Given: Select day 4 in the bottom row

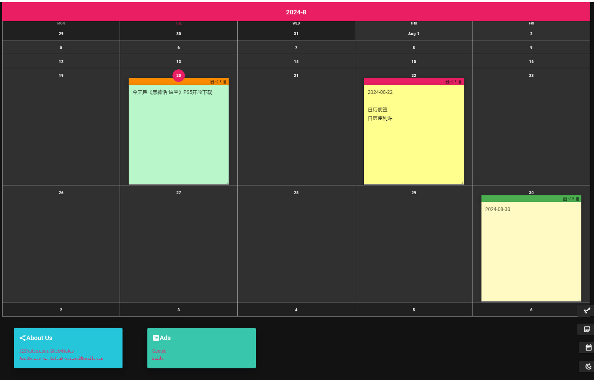Looking at the screenshot, I should pos(296,310).
